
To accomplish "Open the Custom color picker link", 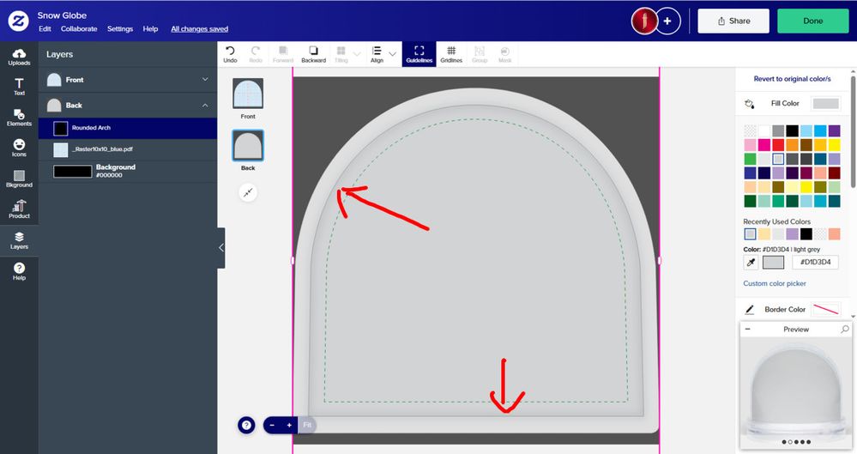I will [775, 283].
